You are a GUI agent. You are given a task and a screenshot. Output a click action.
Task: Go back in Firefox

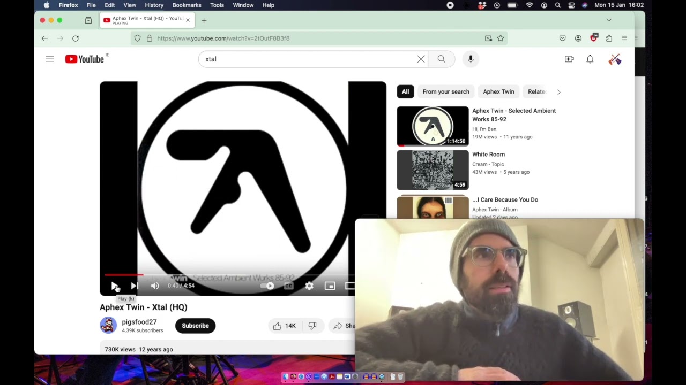tap(44, 38)
